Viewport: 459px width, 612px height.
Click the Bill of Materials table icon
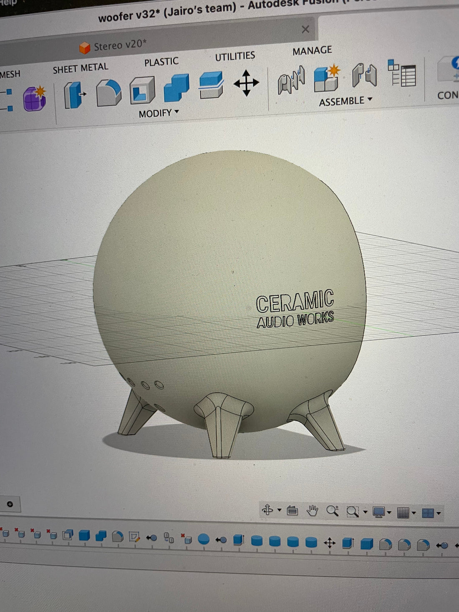402,73
